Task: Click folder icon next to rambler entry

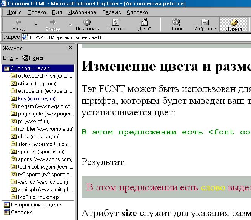Action: (14, 129)
